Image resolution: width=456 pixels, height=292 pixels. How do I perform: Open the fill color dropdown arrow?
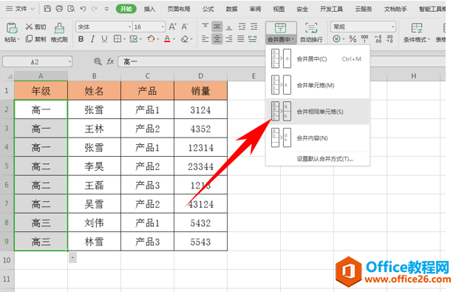pyautogui.click(x=158, y=39)
